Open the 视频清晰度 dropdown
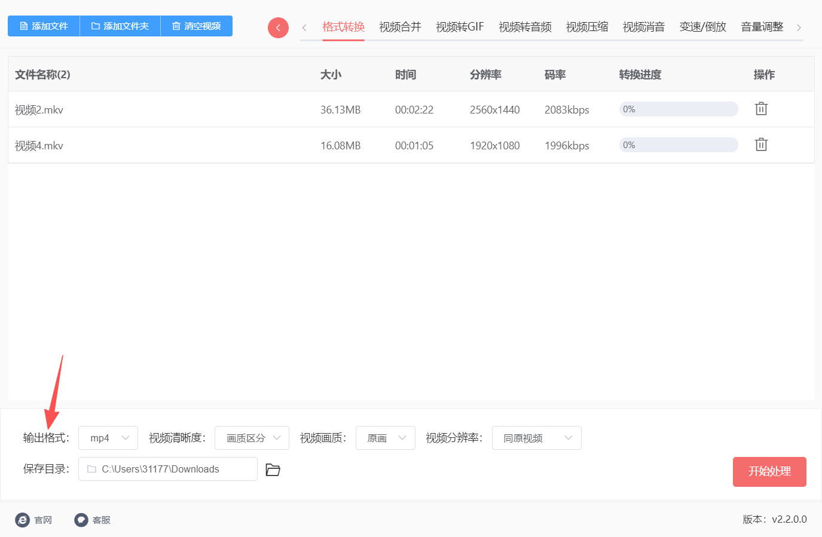The height and width of the screenshot is (537, 822). click(252, 438)
